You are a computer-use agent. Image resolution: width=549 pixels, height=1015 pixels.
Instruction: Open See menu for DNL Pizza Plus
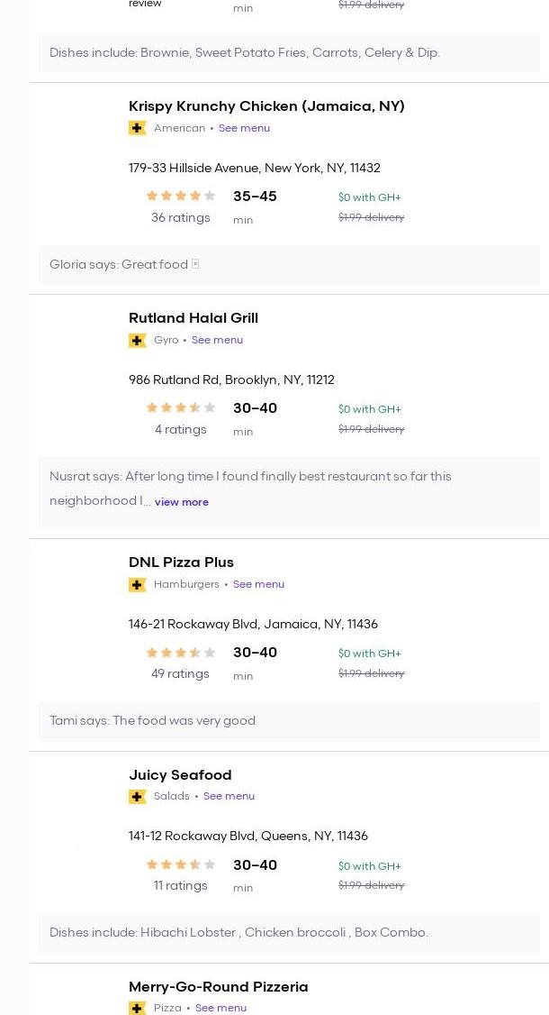pos(258,584)
